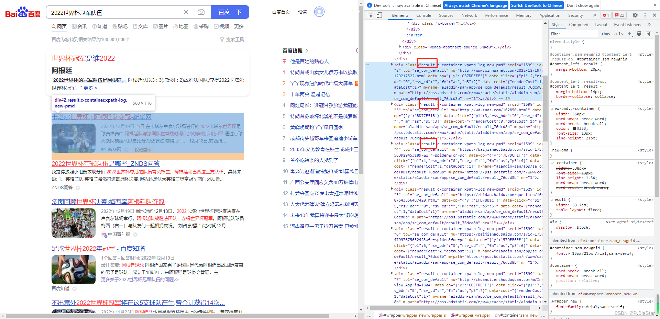Image resolution: width=660 pixels, height=319 pixels.
Task: Expand 百度热搜 hot search chevron
Action: [x=307, y=51]
